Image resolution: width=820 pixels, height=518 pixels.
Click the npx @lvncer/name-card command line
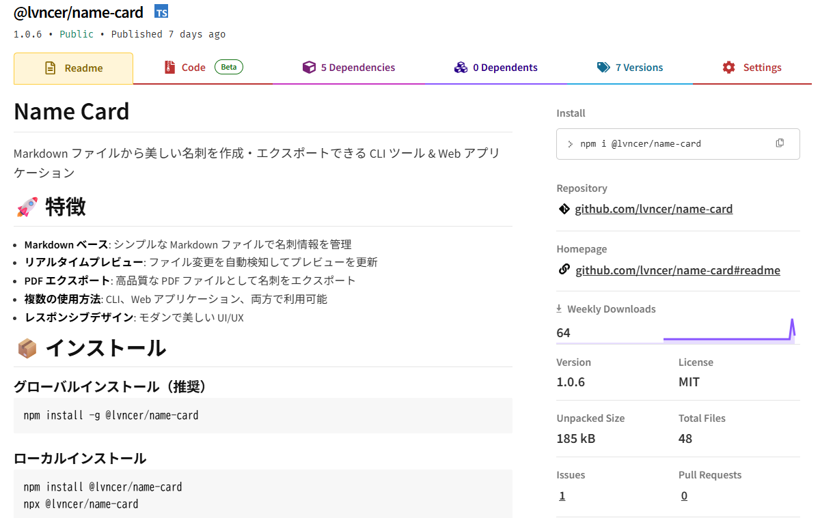[x=81, y=504]
